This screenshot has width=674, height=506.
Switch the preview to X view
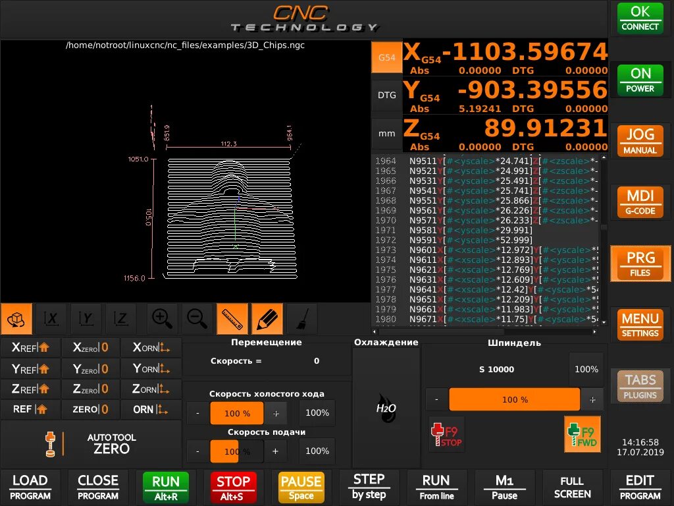[51, 319]
